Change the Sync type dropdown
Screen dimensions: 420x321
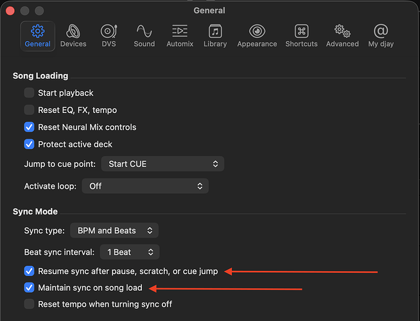pyautogui.click(x=114, y=230)
